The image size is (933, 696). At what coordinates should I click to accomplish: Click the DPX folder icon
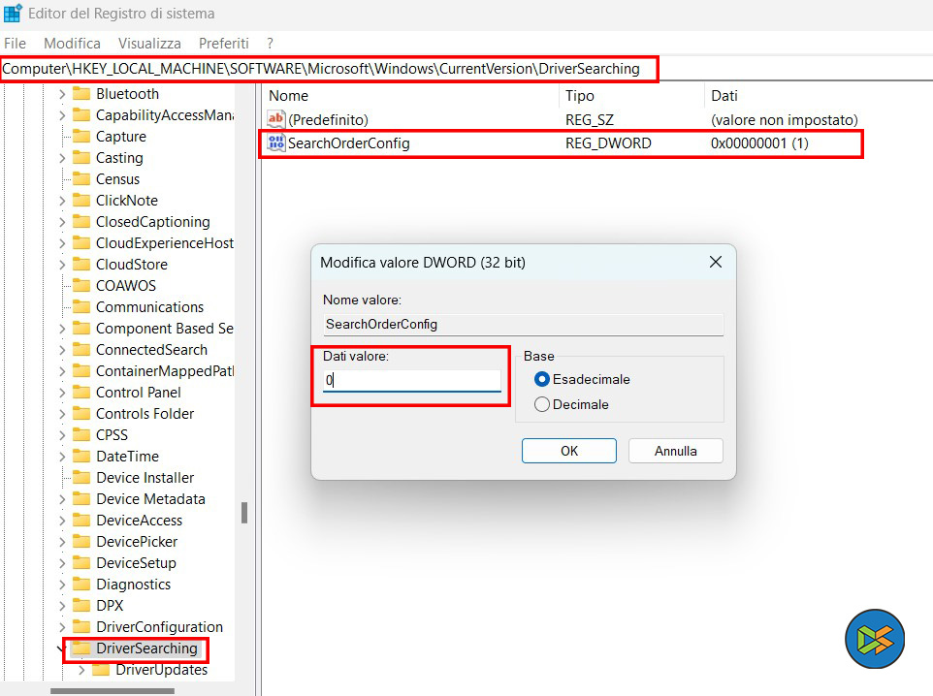(81, 606)
